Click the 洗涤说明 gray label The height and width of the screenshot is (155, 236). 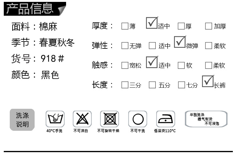22,120
